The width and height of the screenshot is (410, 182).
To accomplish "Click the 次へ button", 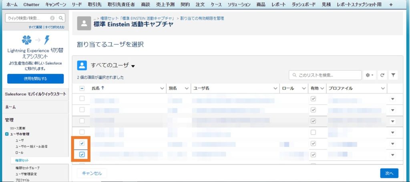I will [x=389, y=173].
